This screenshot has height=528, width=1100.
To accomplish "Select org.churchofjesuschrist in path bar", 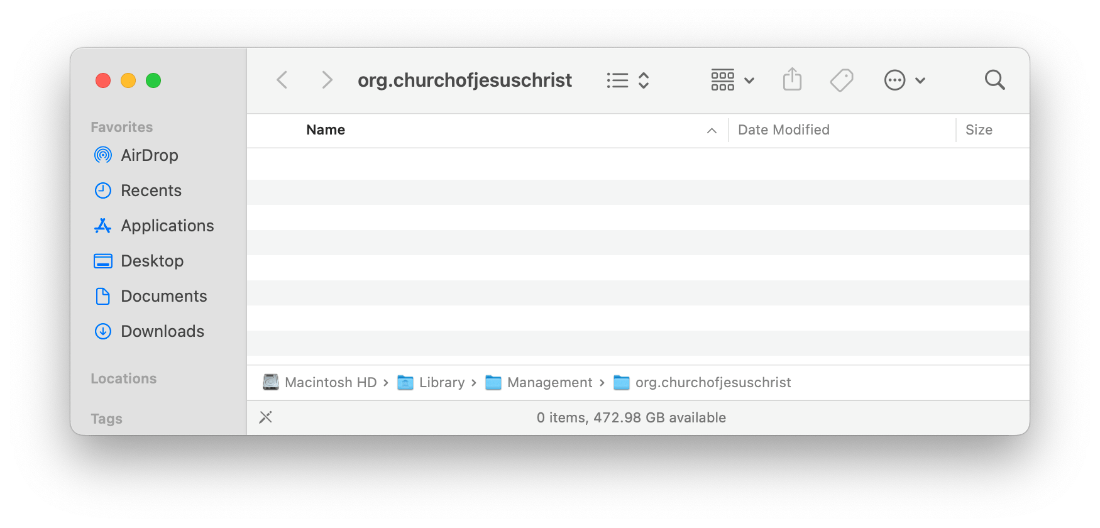I will [x=713, y=382].
